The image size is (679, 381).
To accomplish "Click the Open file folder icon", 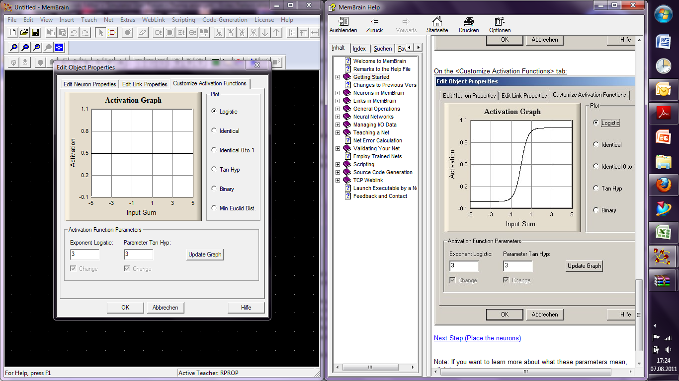I will (x=24, y=33).
